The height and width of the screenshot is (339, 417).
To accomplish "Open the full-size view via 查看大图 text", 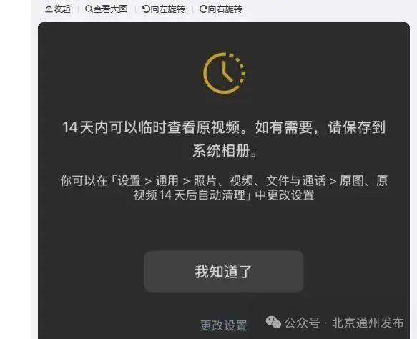I will pyautogui.click(x=110, y=9).
